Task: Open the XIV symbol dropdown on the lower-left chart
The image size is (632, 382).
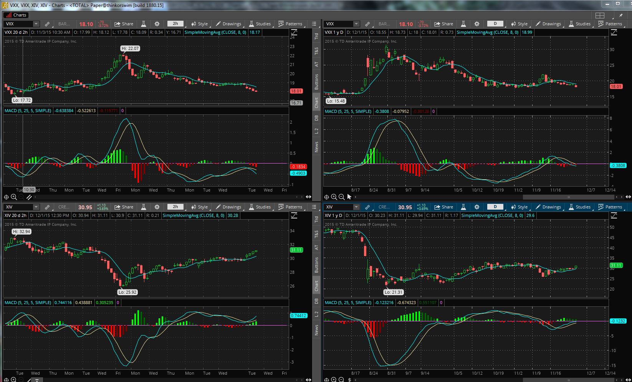Action: tap(36, 207)
